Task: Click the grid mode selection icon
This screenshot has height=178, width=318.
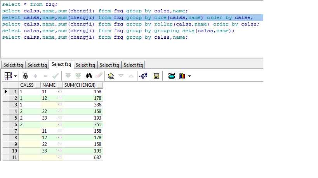Action: [8, 76]
